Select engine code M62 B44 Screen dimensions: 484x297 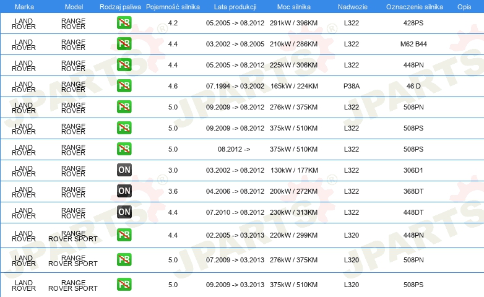[x=413, y=44]
